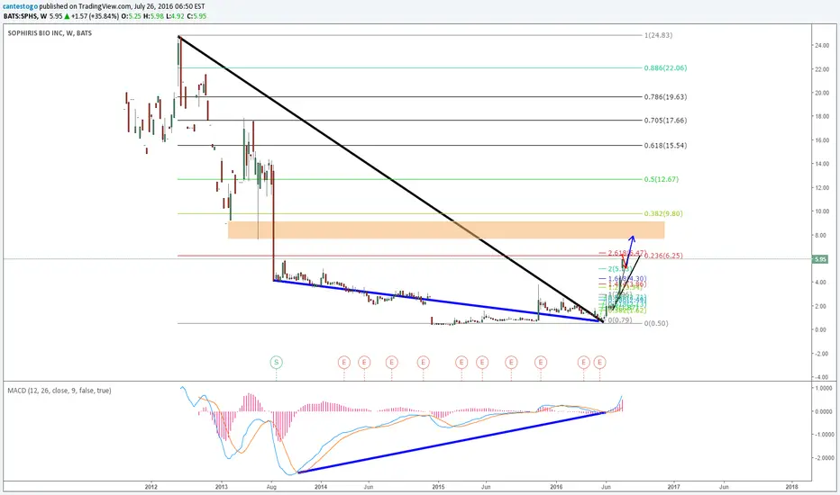This screenshot has width=840, height=495.
Task: Click the Fibonacci label 0(0.79)
Action: click(620, 320)
